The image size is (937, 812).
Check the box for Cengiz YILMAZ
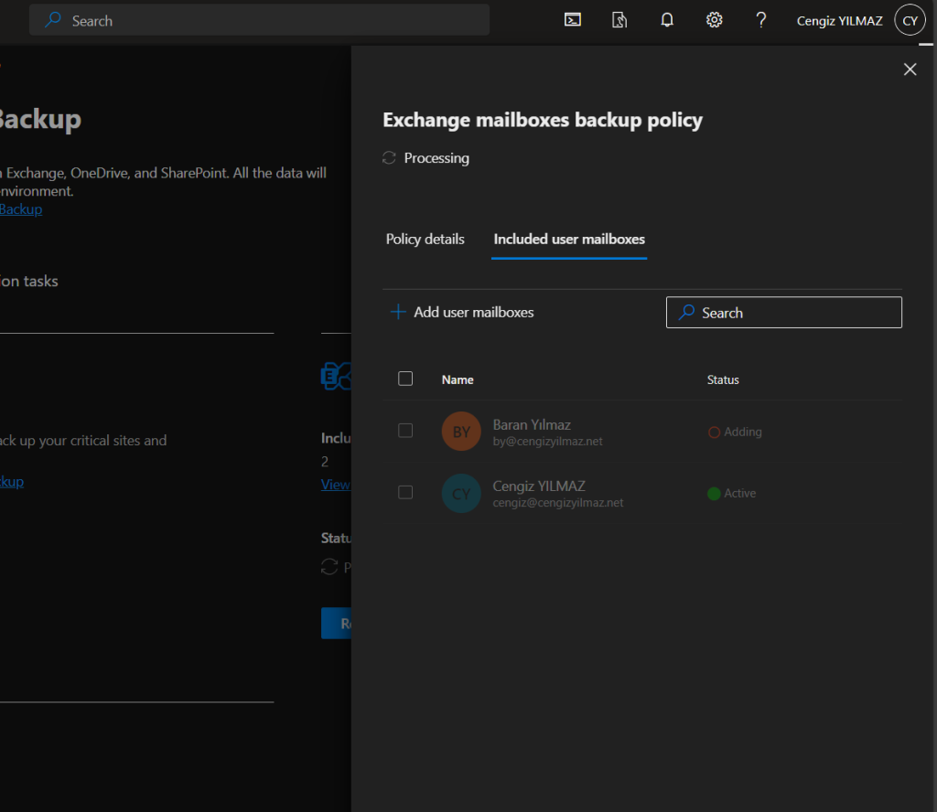click(x=405, y=492)
